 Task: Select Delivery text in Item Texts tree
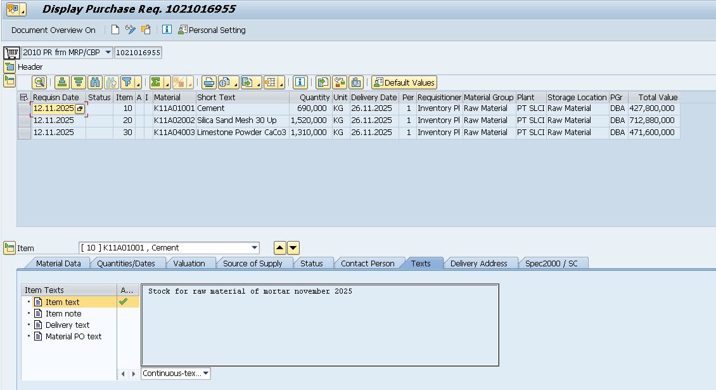pos(67,325)
